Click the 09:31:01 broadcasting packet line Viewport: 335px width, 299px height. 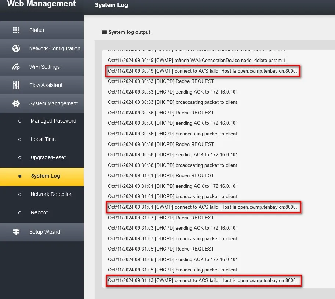(x=172, y=197)
